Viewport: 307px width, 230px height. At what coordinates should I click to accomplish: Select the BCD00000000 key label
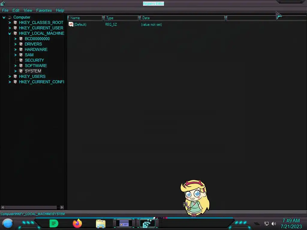37,39
